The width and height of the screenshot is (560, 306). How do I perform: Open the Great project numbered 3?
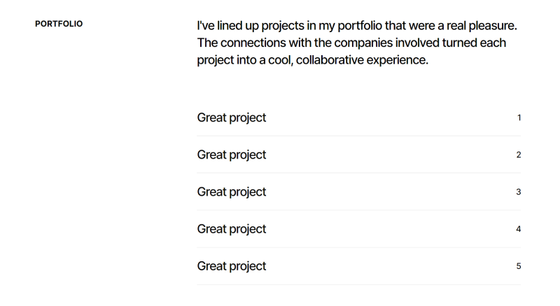pos(232,191)
